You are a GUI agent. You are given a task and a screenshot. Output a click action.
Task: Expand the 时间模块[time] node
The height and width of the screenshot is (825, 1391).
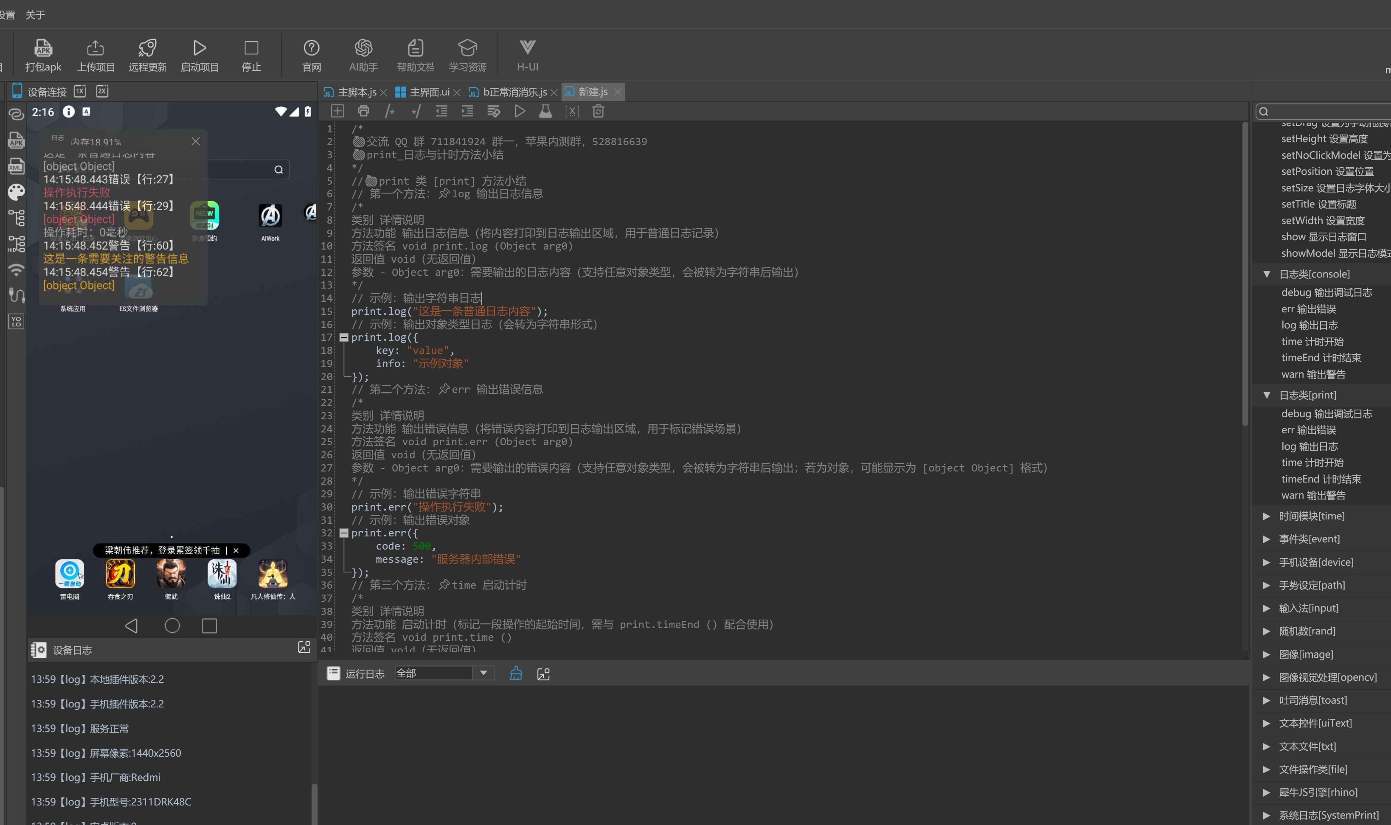click(1267, 516)
